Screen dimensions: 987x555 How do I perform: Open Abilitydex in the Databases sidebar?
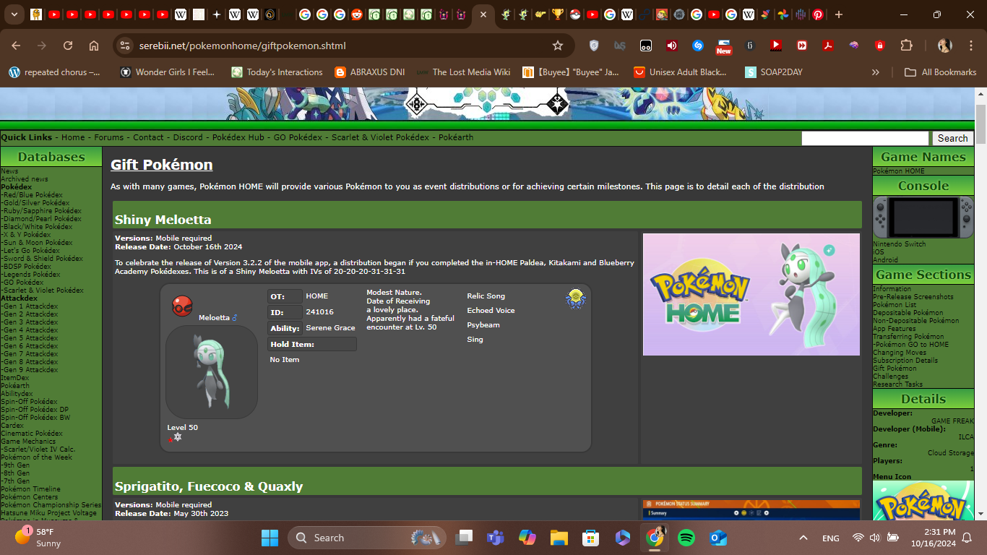point(17,394)
